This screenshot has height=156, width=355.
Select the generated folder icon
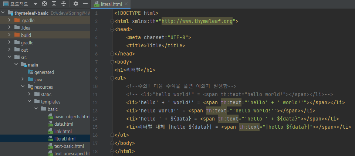click(30, 72)
